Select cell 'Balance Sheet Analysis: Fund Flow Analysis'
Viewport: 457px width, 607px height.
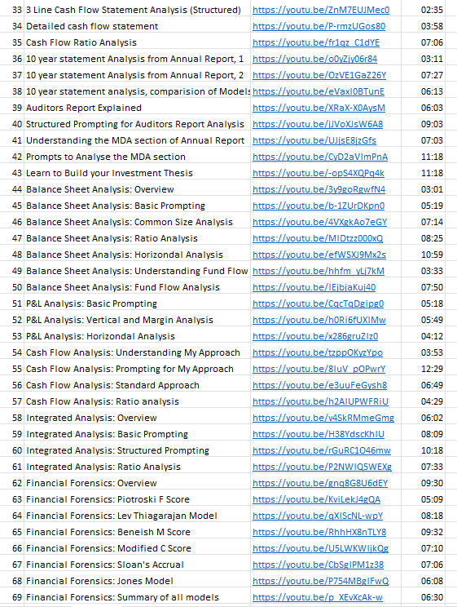(137, 287)
